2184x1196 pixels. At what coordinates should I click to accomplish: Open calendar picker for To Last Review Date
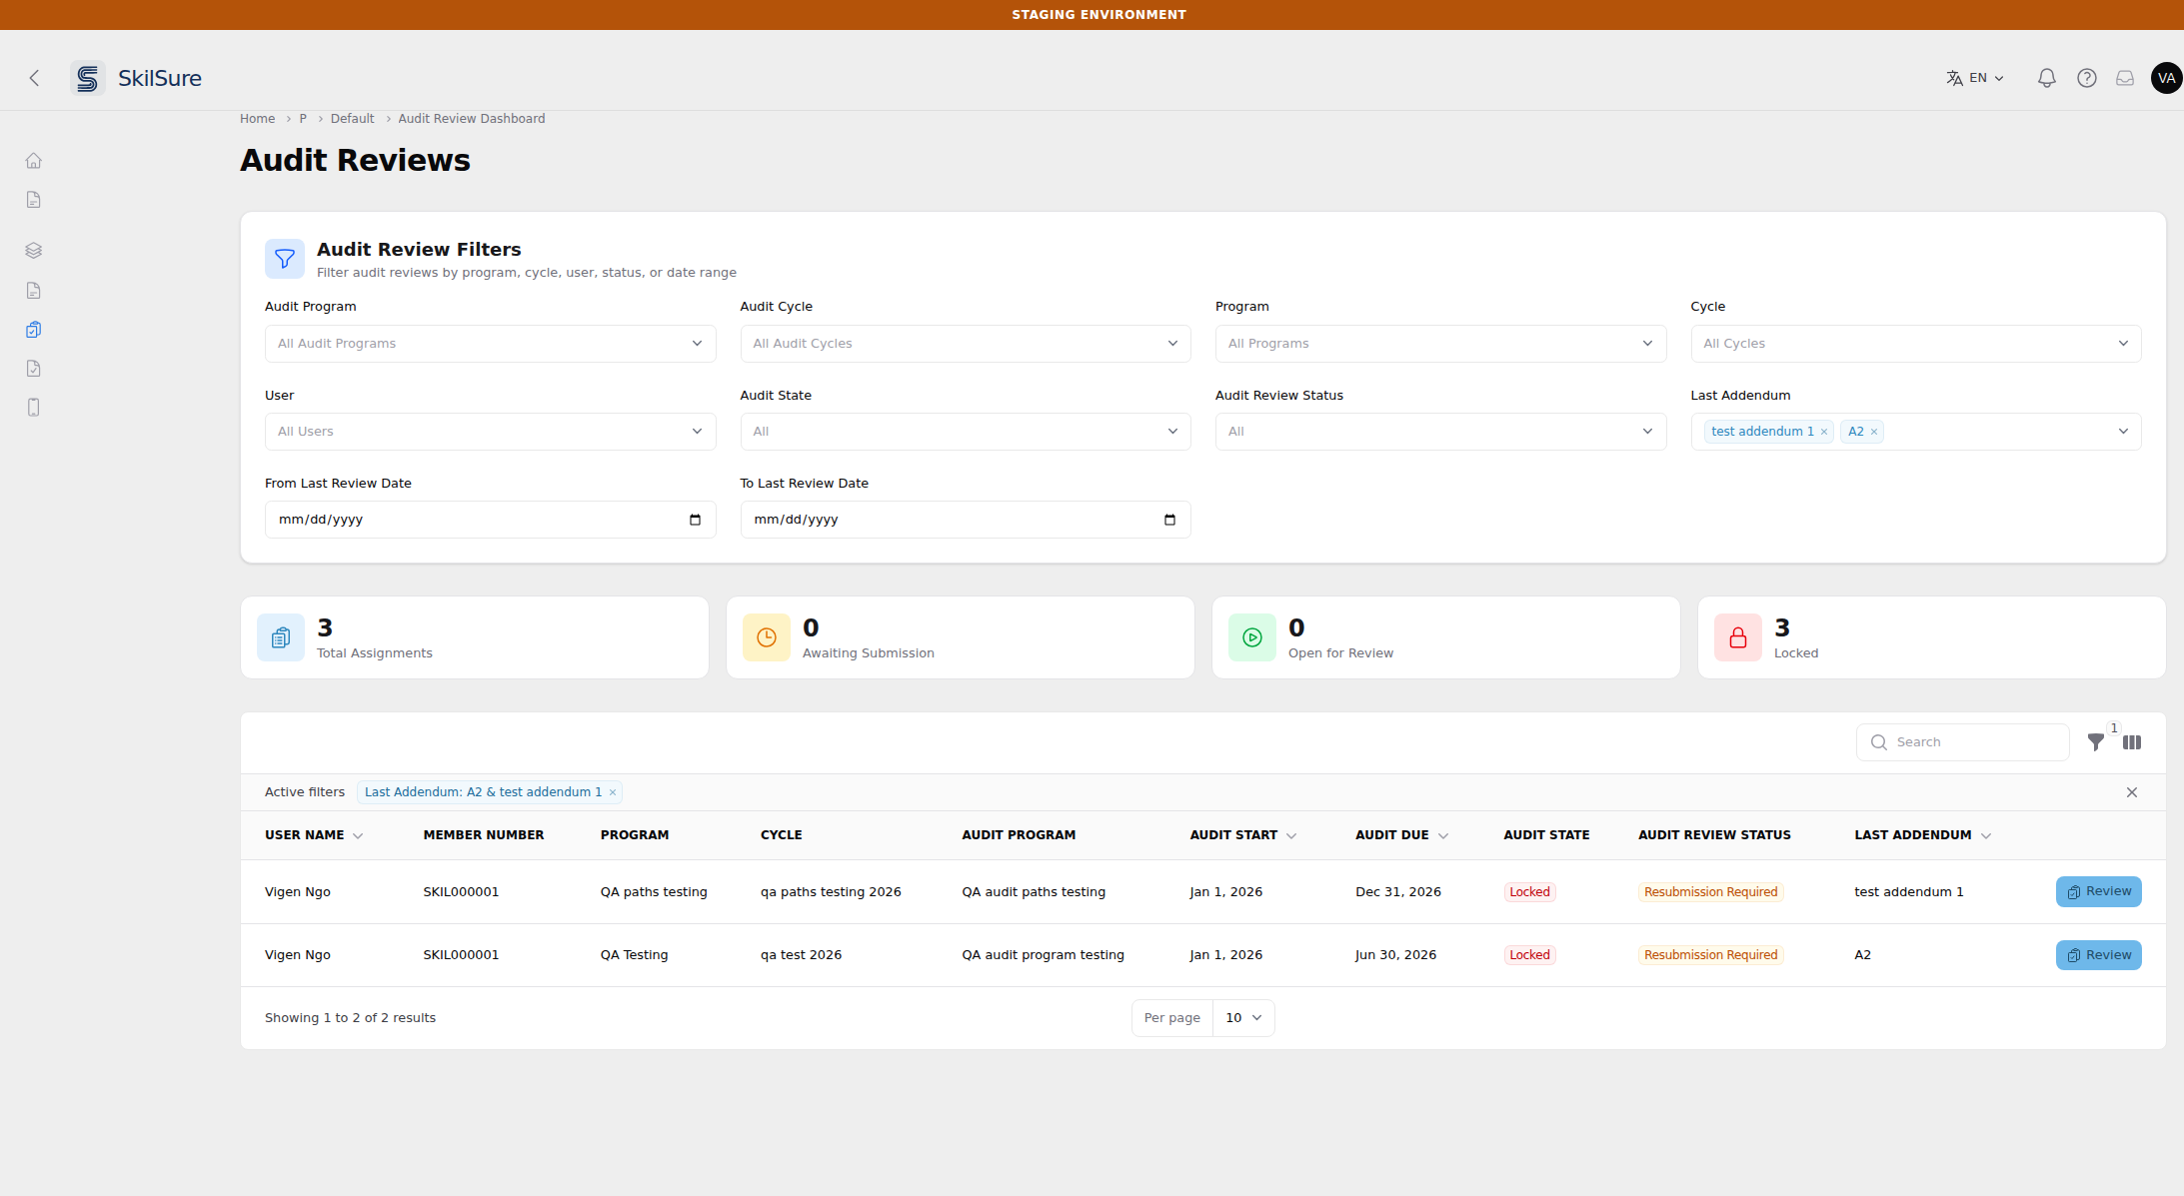coord(1169,520)
